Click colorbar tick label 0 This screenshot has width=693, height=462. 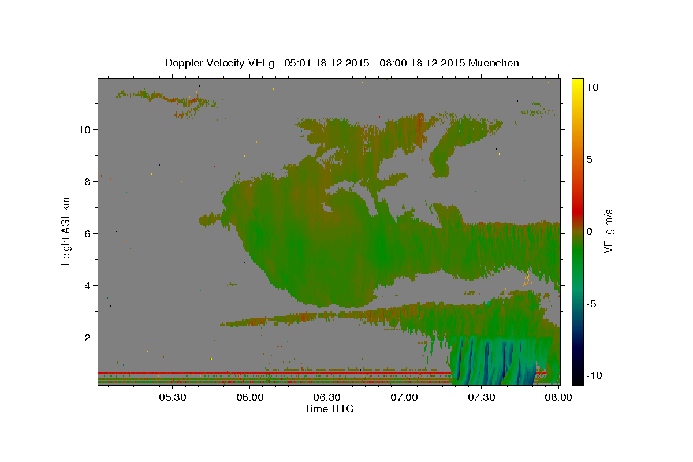[590, 232]
